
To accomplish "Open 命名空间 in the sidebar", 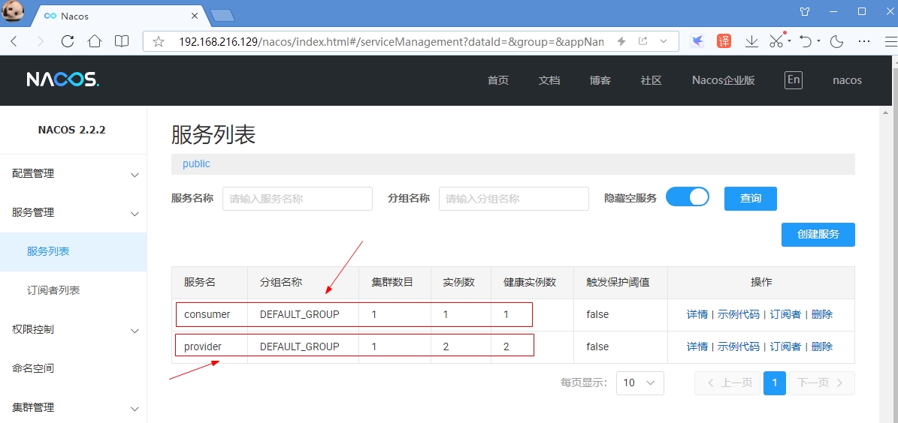I will tap(74, 369).
